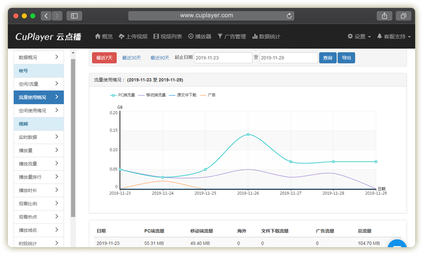
Task: Click the 查询 button
Action: (327, 58)
